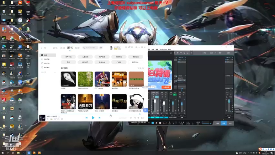Mute fourth mixer channel in Studio One
This screenshot has width=275, height=155.
click(180, 95)
